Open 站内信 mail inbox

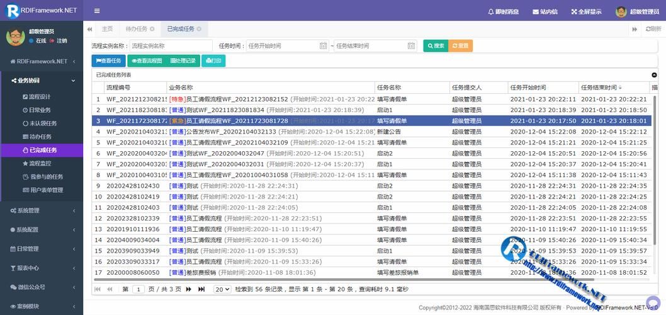click(x=545, y=12)
